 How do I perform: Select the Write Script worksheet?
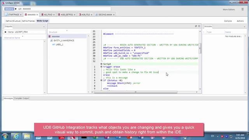[x=42, y=21]
